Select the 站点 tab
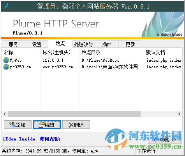The image size is (185, 156). coord(60,43)
